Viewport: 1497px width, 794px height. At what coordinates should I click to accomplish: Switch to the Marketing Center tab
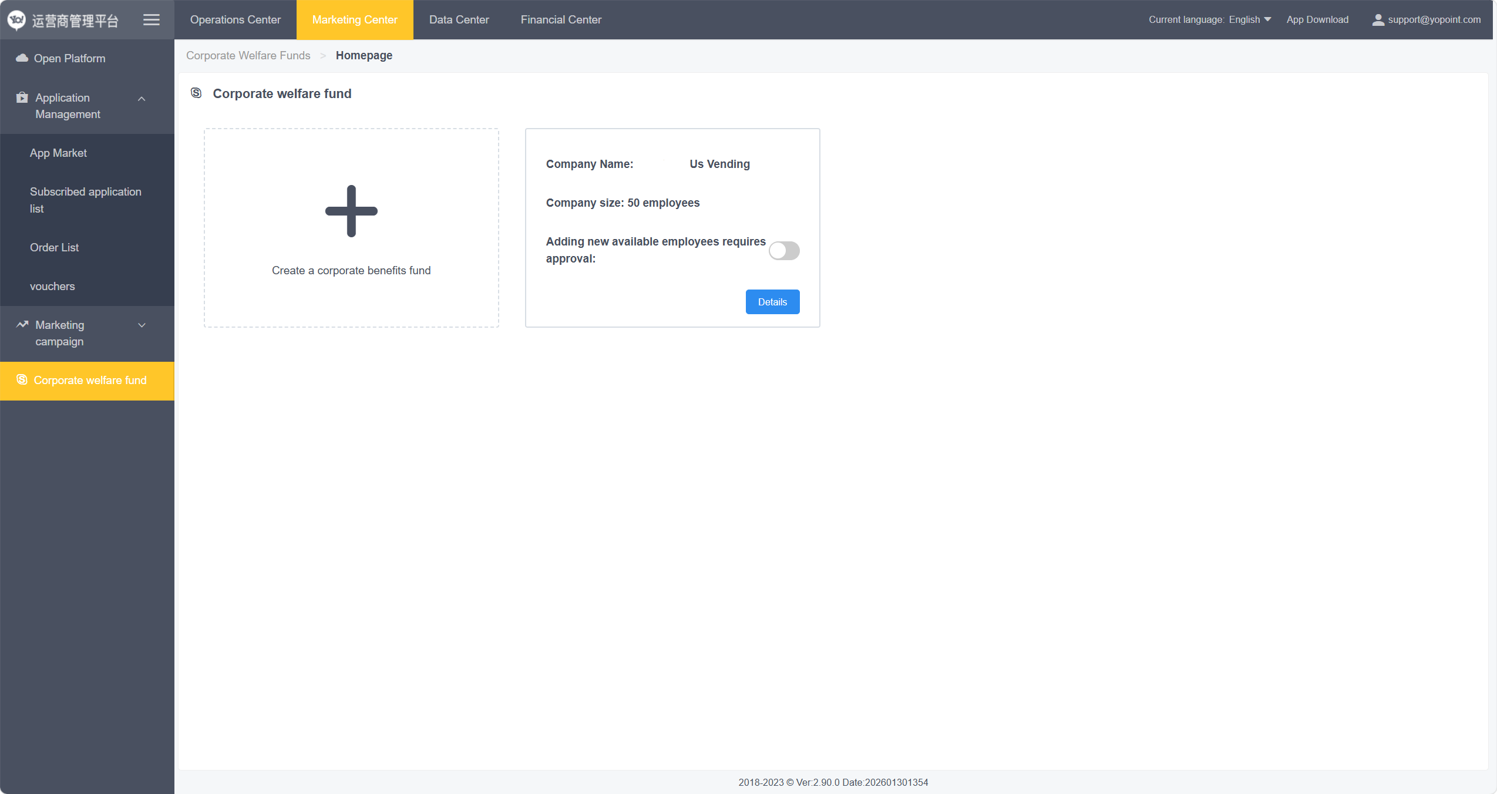[355, 20]
